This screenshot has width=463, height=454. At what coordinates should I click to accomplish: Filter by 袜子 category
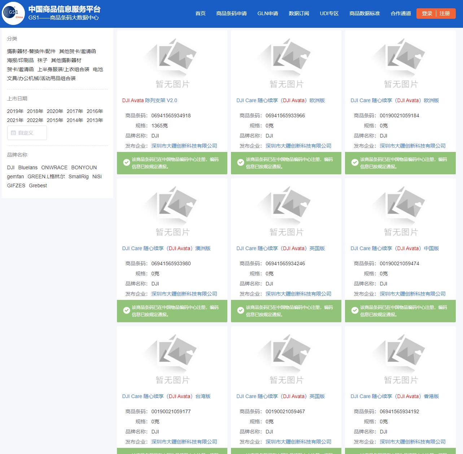42,60
